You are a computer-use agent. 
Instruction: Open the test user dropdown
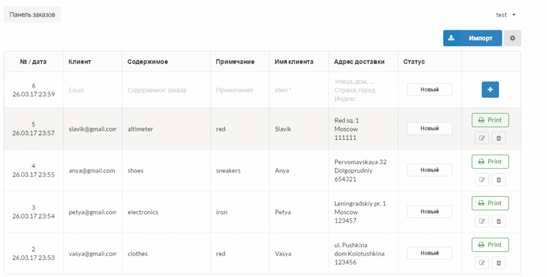click(x=505, y=15)
